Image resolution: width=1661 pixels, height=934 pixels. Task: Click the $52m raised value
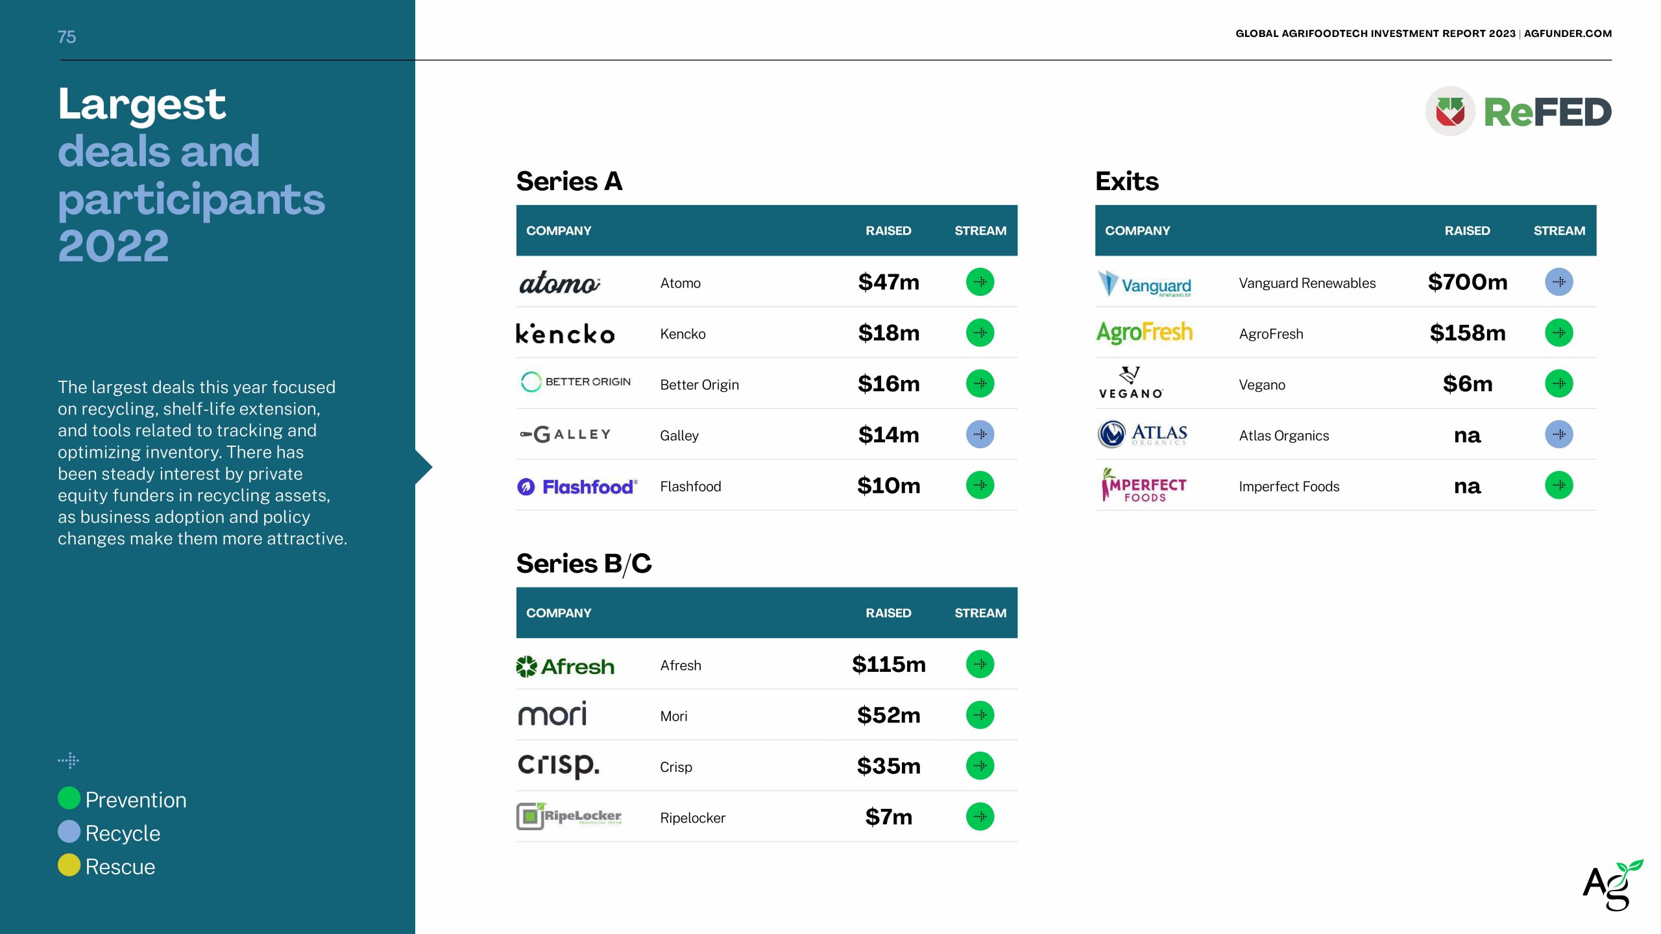click(888, 715)
